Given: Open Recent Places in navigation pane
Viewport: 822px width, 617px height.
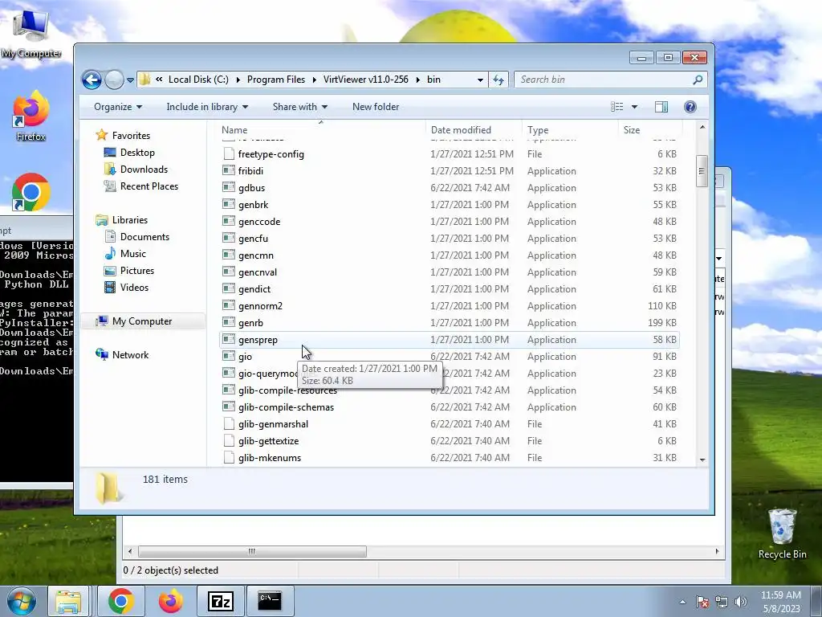Looking at the screenshot, I should (149, 186).
